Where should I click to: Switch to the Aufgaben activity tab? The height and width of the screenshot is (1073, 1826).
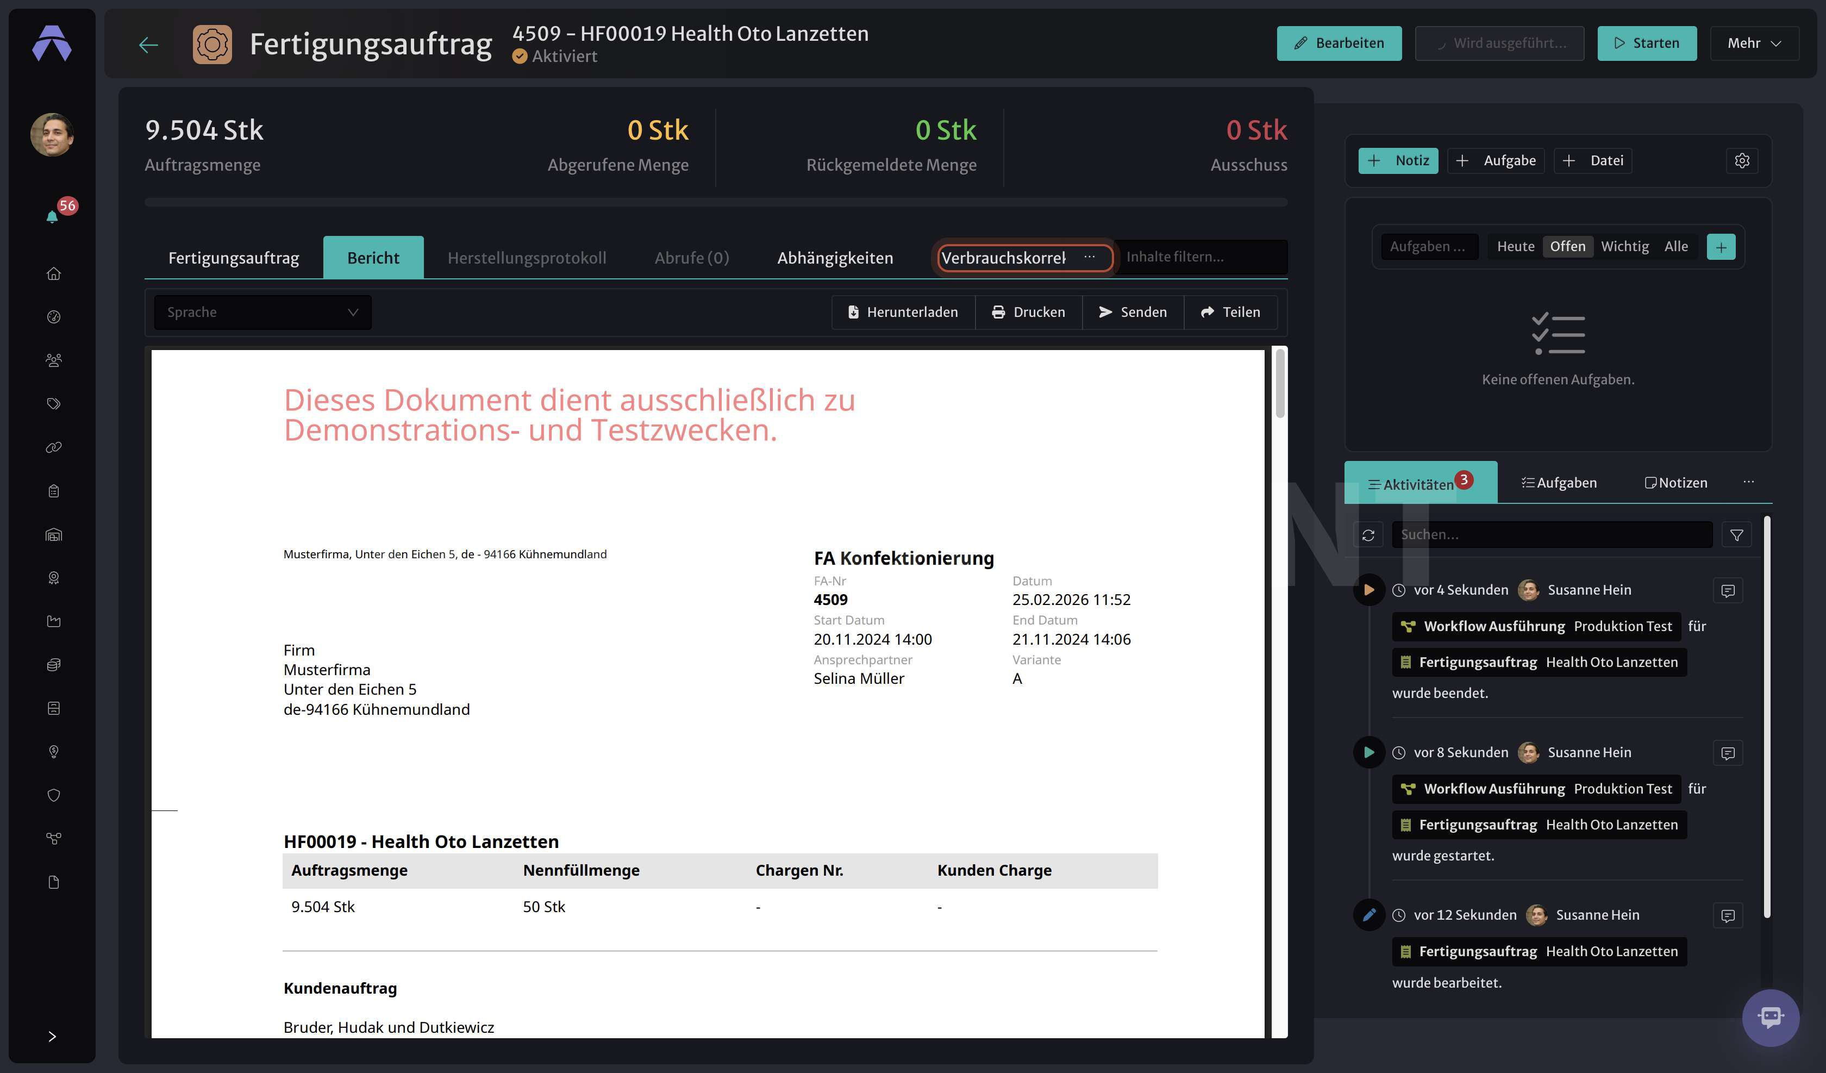click(x=1559, y=483)
